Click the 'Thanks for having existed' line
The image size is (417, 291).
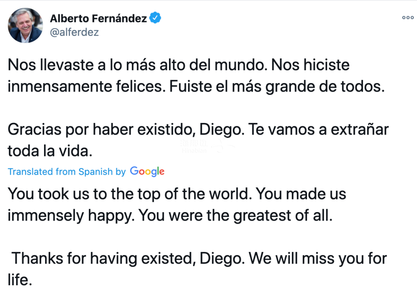[199, 258]
